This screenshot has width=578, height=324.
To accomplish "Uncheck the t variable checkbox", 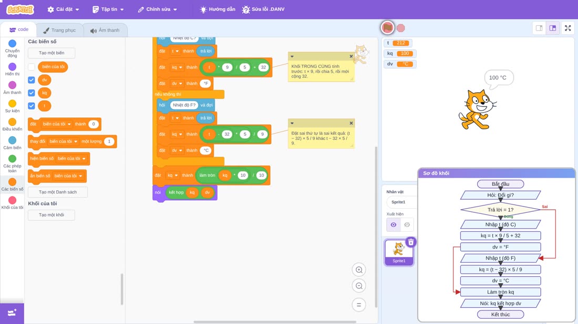I will (x=32, y=106).
